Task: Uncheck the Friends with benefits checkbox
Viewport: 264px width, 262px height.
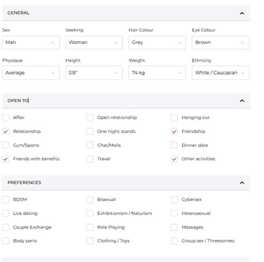Action: [x=6, y=159]
